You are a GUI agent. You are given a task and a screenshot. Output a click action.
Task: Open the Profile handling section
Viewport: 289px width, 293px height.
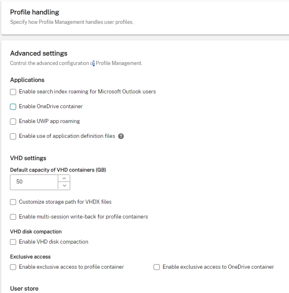(x=35, y=12)
